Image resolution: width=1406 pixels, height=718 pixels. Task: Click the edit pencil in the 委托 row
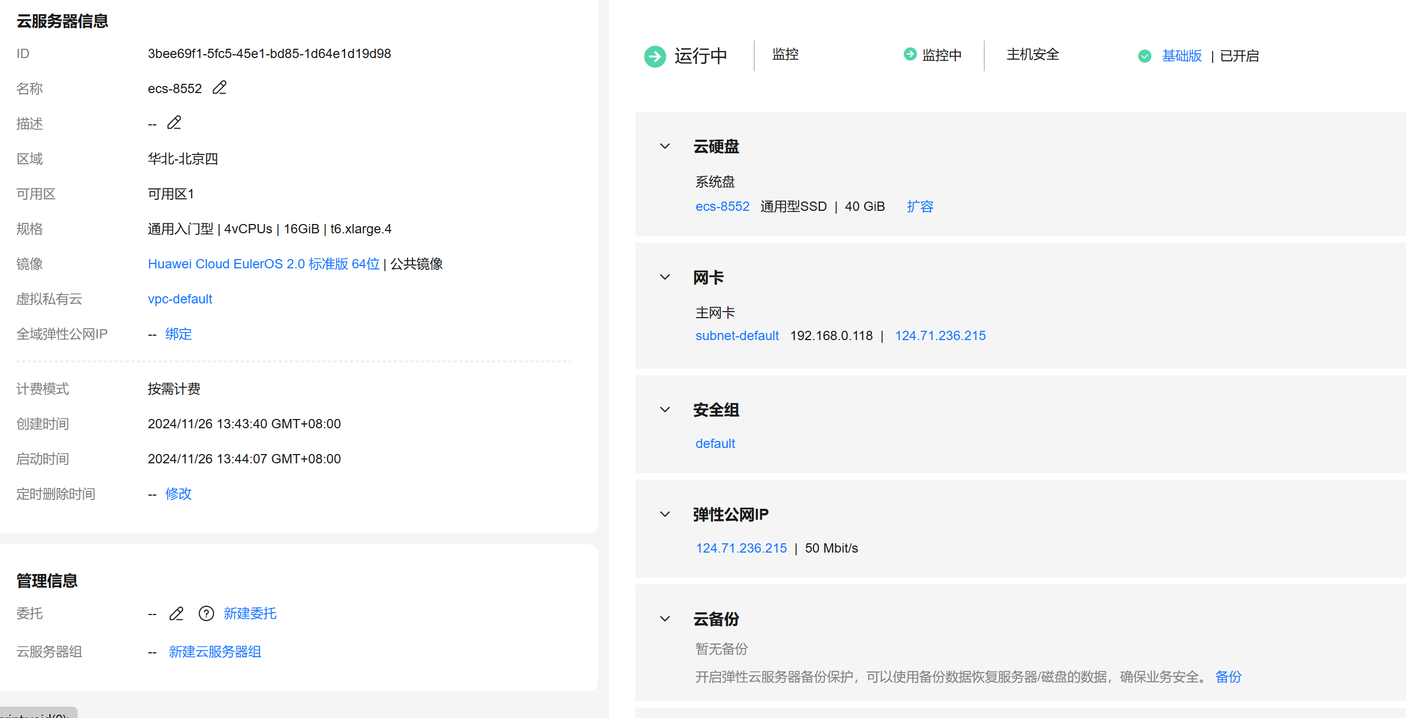176,613
